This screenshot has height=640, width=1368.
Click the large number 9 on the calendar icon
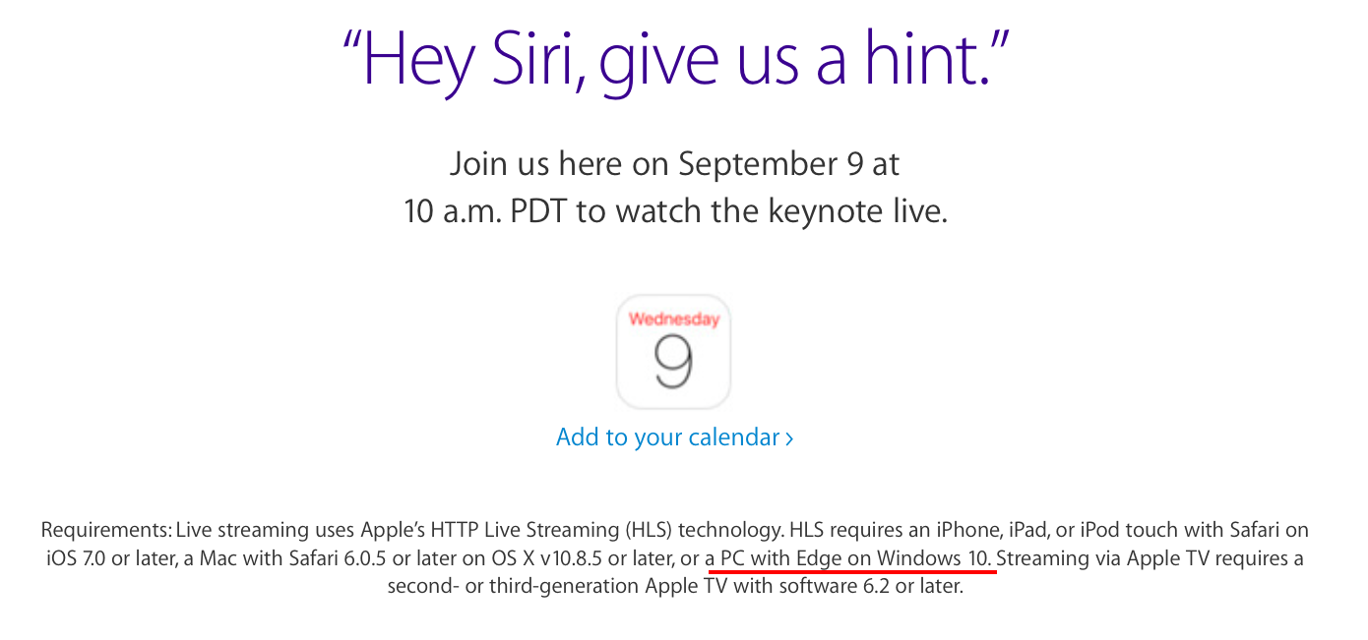pos(674,363)
